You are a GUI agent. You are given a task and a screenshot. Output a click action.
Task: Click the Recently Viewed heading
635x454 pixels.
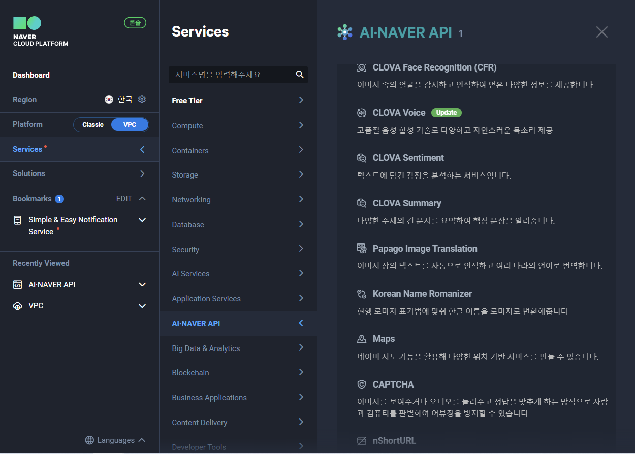(x=41, y=263)
